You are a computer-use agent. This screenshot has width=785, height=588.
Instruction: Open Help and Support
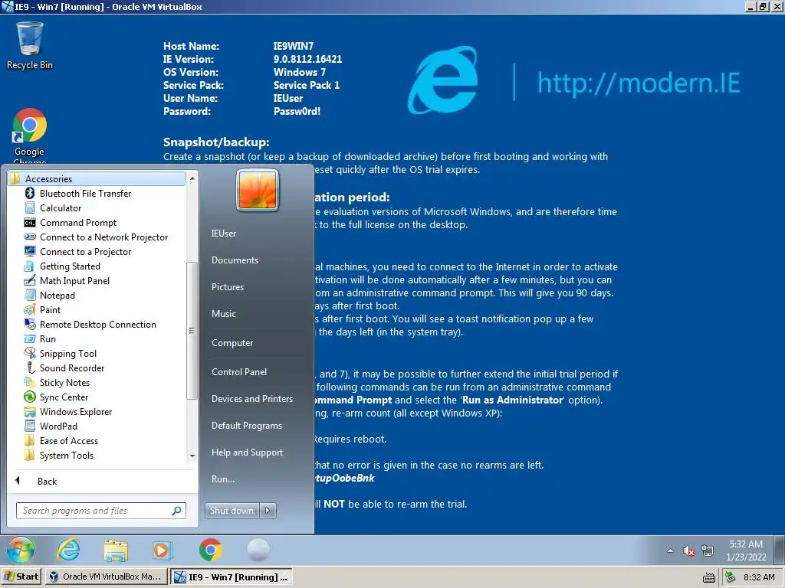[x=247, y=452]
